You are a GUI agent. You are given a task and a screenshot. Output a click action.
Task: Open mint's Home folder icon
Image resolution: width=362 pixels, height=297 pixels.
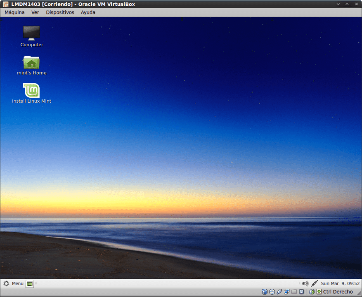point(32,62)
